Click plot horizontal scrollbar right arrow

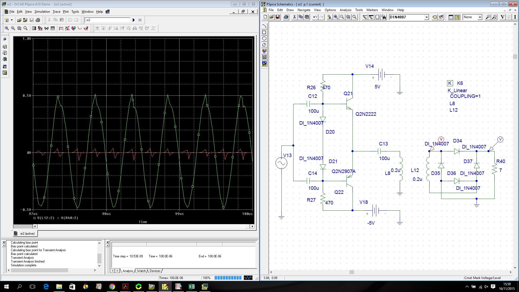[252, 226]
